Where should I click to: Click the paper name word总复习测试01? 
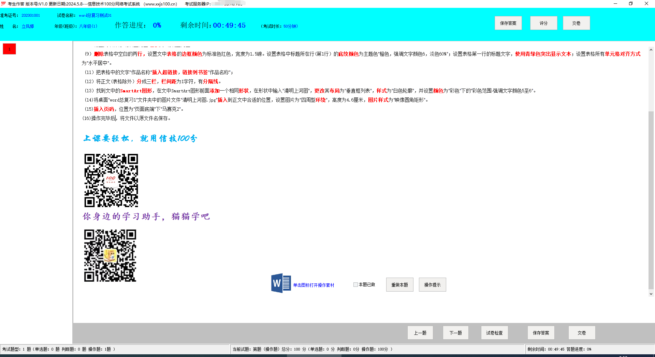[x=95, y=15]
